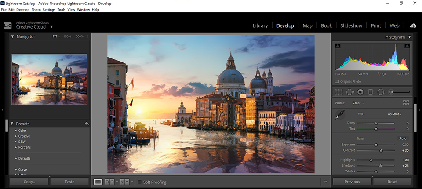Open the Profile Browser grid icon
The width and height of the screenshot is (422, 189).
406,102
